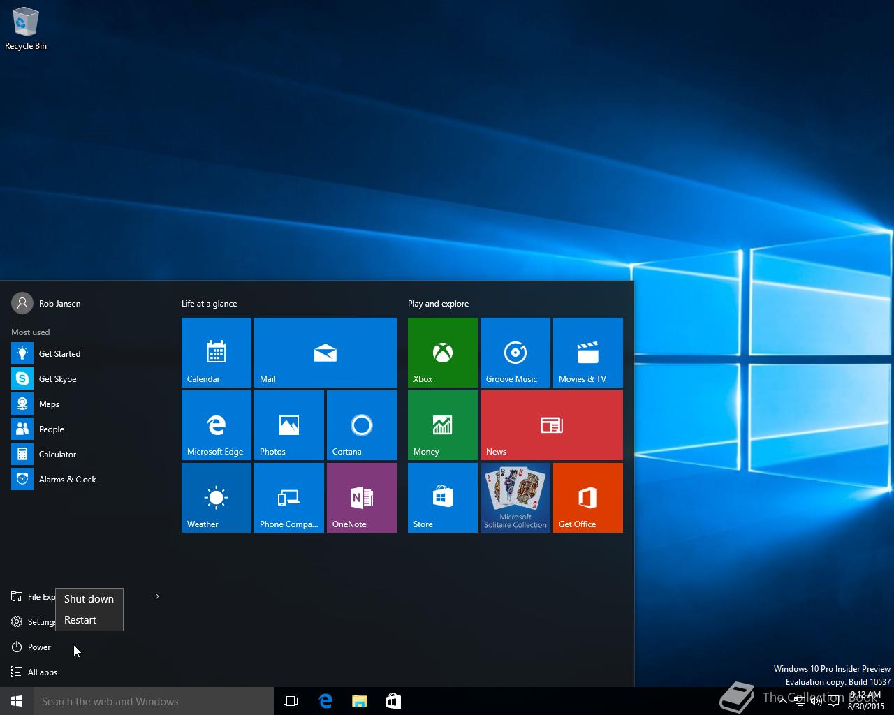
Task: Open File Explorer from Start menu
Action: 32,597
